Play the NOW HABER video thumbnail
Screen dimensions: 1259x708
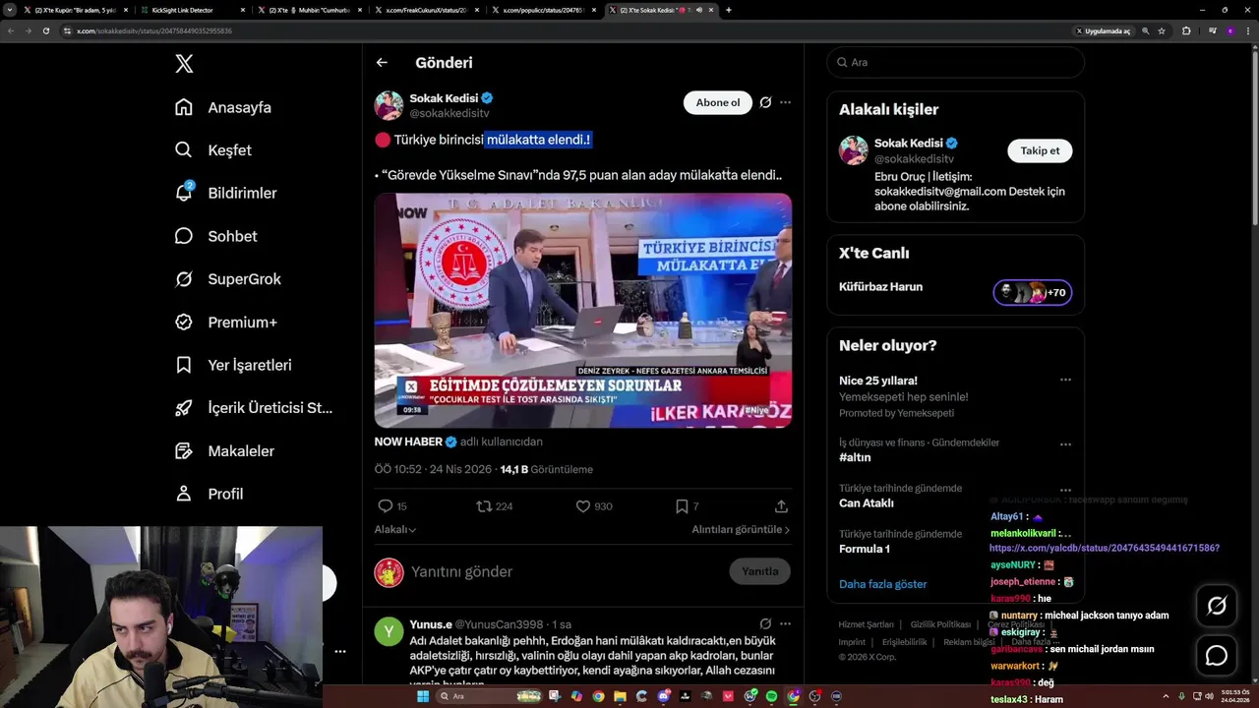[582, 310]
